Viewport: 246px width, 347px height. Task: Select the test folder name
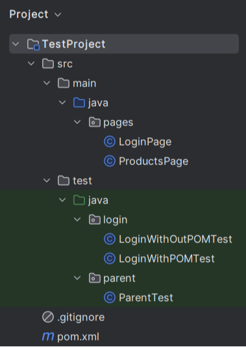(x=82, y=181)
